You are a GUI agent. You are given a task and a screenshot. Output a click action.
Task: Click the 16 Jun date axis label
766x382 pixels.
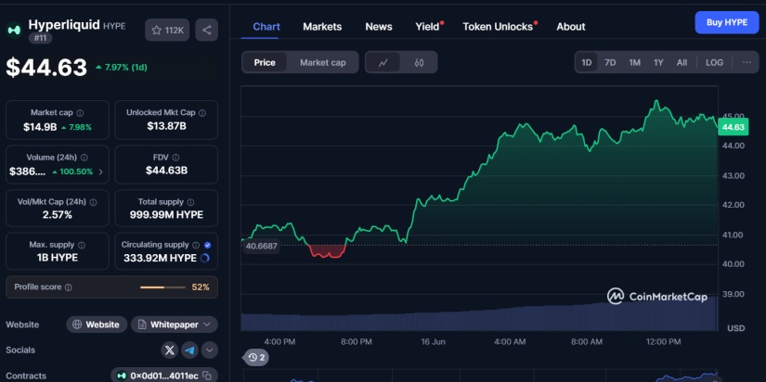(433, 342)
